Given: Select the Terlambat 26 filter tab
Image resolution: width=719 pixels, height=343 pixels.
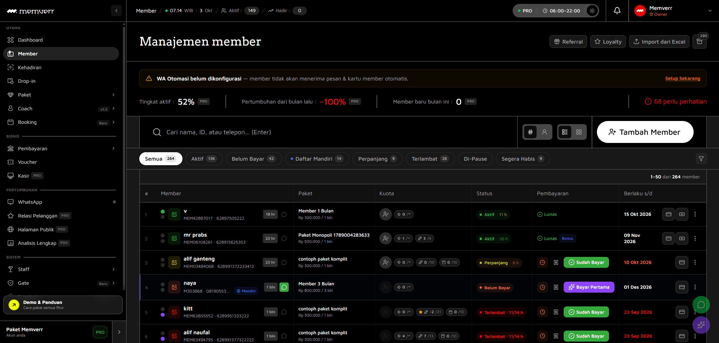Looking at the screenshot, I should tap(430, 159).
